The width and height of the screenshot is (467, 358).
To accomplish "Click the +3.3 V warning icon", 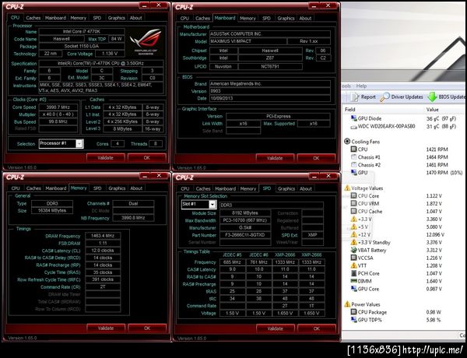I will click(354, 219).
